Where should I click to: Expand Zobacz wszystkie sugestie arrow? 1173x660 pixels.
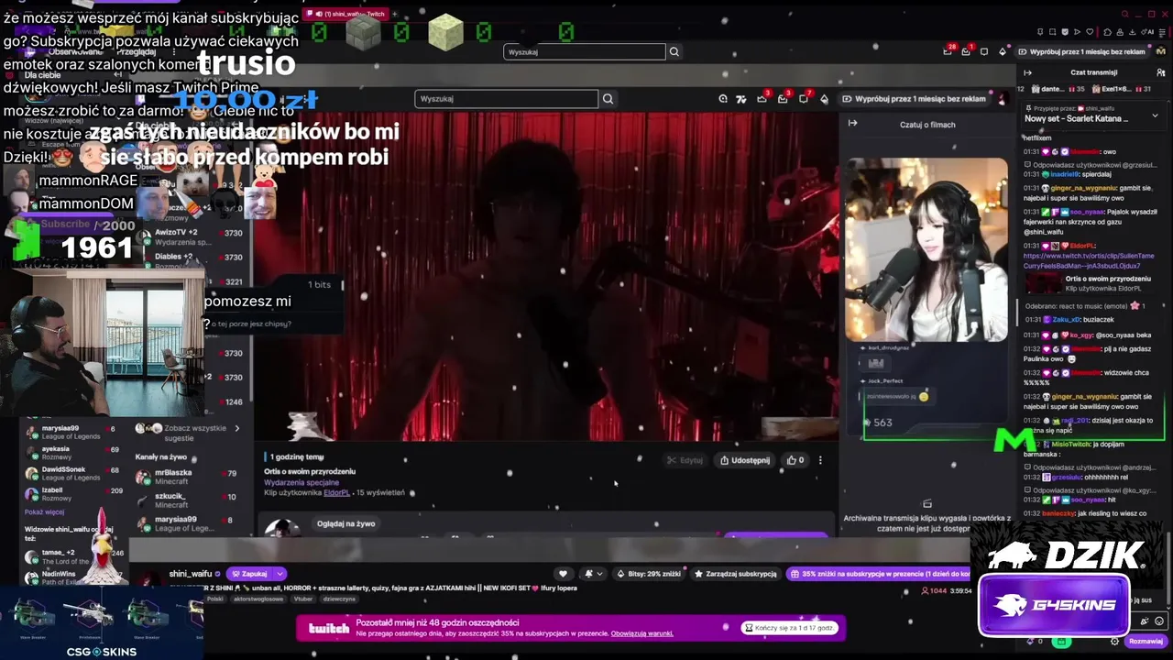point(236,428)
